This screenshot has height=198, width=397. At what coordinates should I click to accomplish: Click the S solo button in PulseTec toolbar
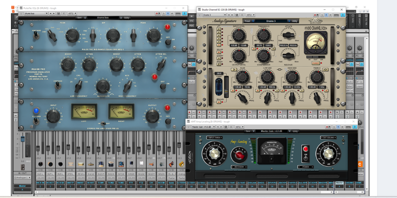point(164,13)
